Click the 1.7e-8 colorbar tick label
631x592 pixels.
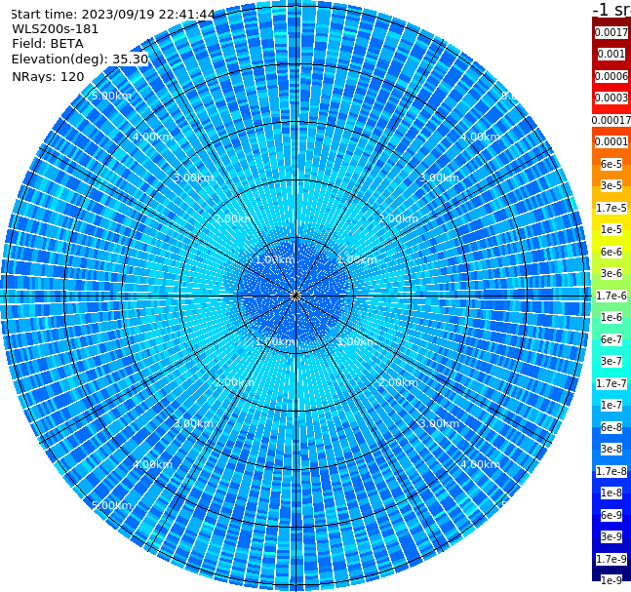(611, 471)
